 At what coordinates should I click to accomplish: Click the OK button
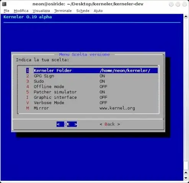(67, 124)
